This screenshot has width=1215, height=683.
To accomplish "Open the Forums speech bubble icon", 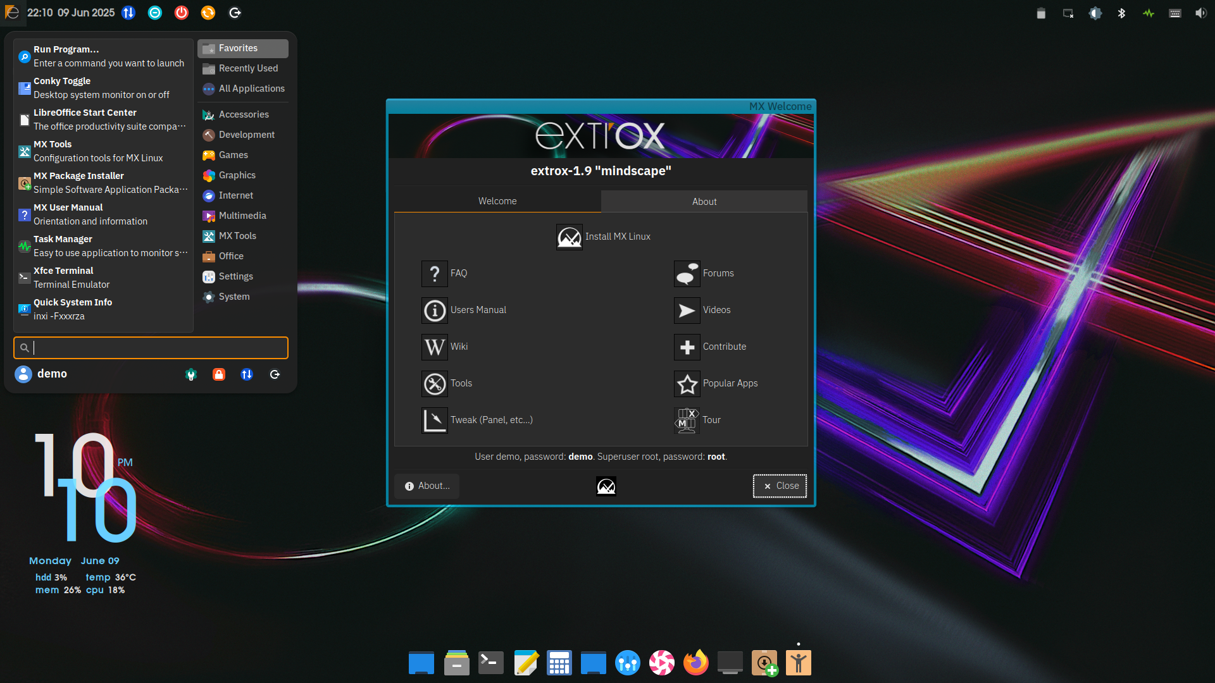I will pyautogui.click(x=687, y=273).
